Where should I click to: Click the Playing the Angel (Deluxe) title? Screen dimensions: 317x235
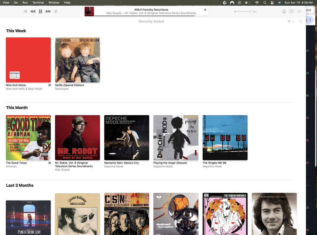(x=170, y=163)
